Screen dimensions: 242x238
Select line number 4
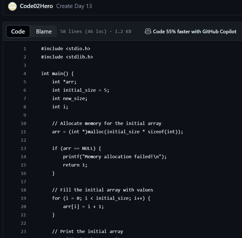point(25,74)
